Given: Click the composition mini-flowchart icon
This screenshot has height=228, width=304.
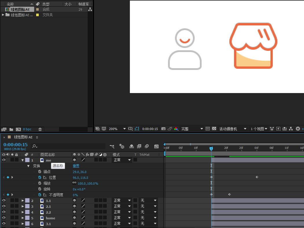Looking at the screenshot, I should (112, 147).
